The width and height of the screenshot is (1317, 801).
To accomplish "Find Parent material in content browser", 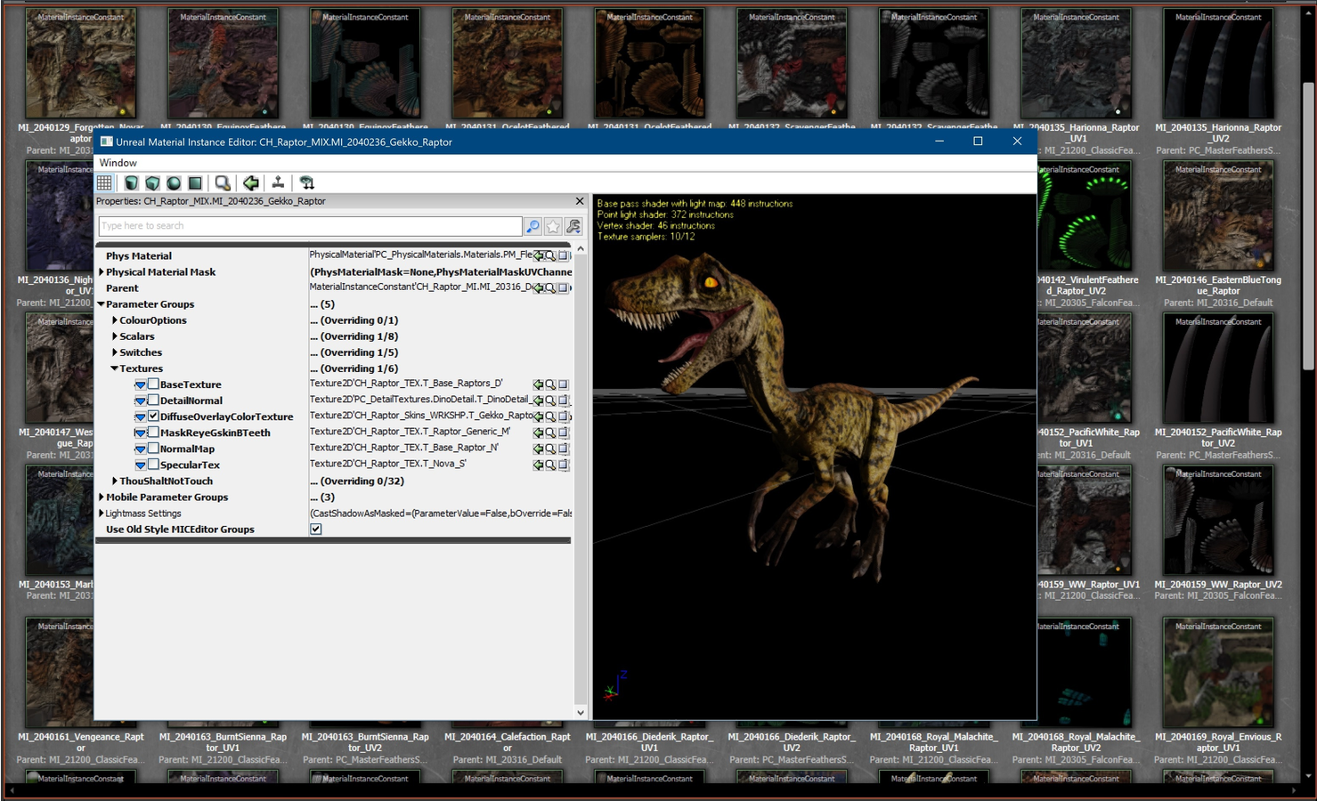I will [x=550, y=288].
